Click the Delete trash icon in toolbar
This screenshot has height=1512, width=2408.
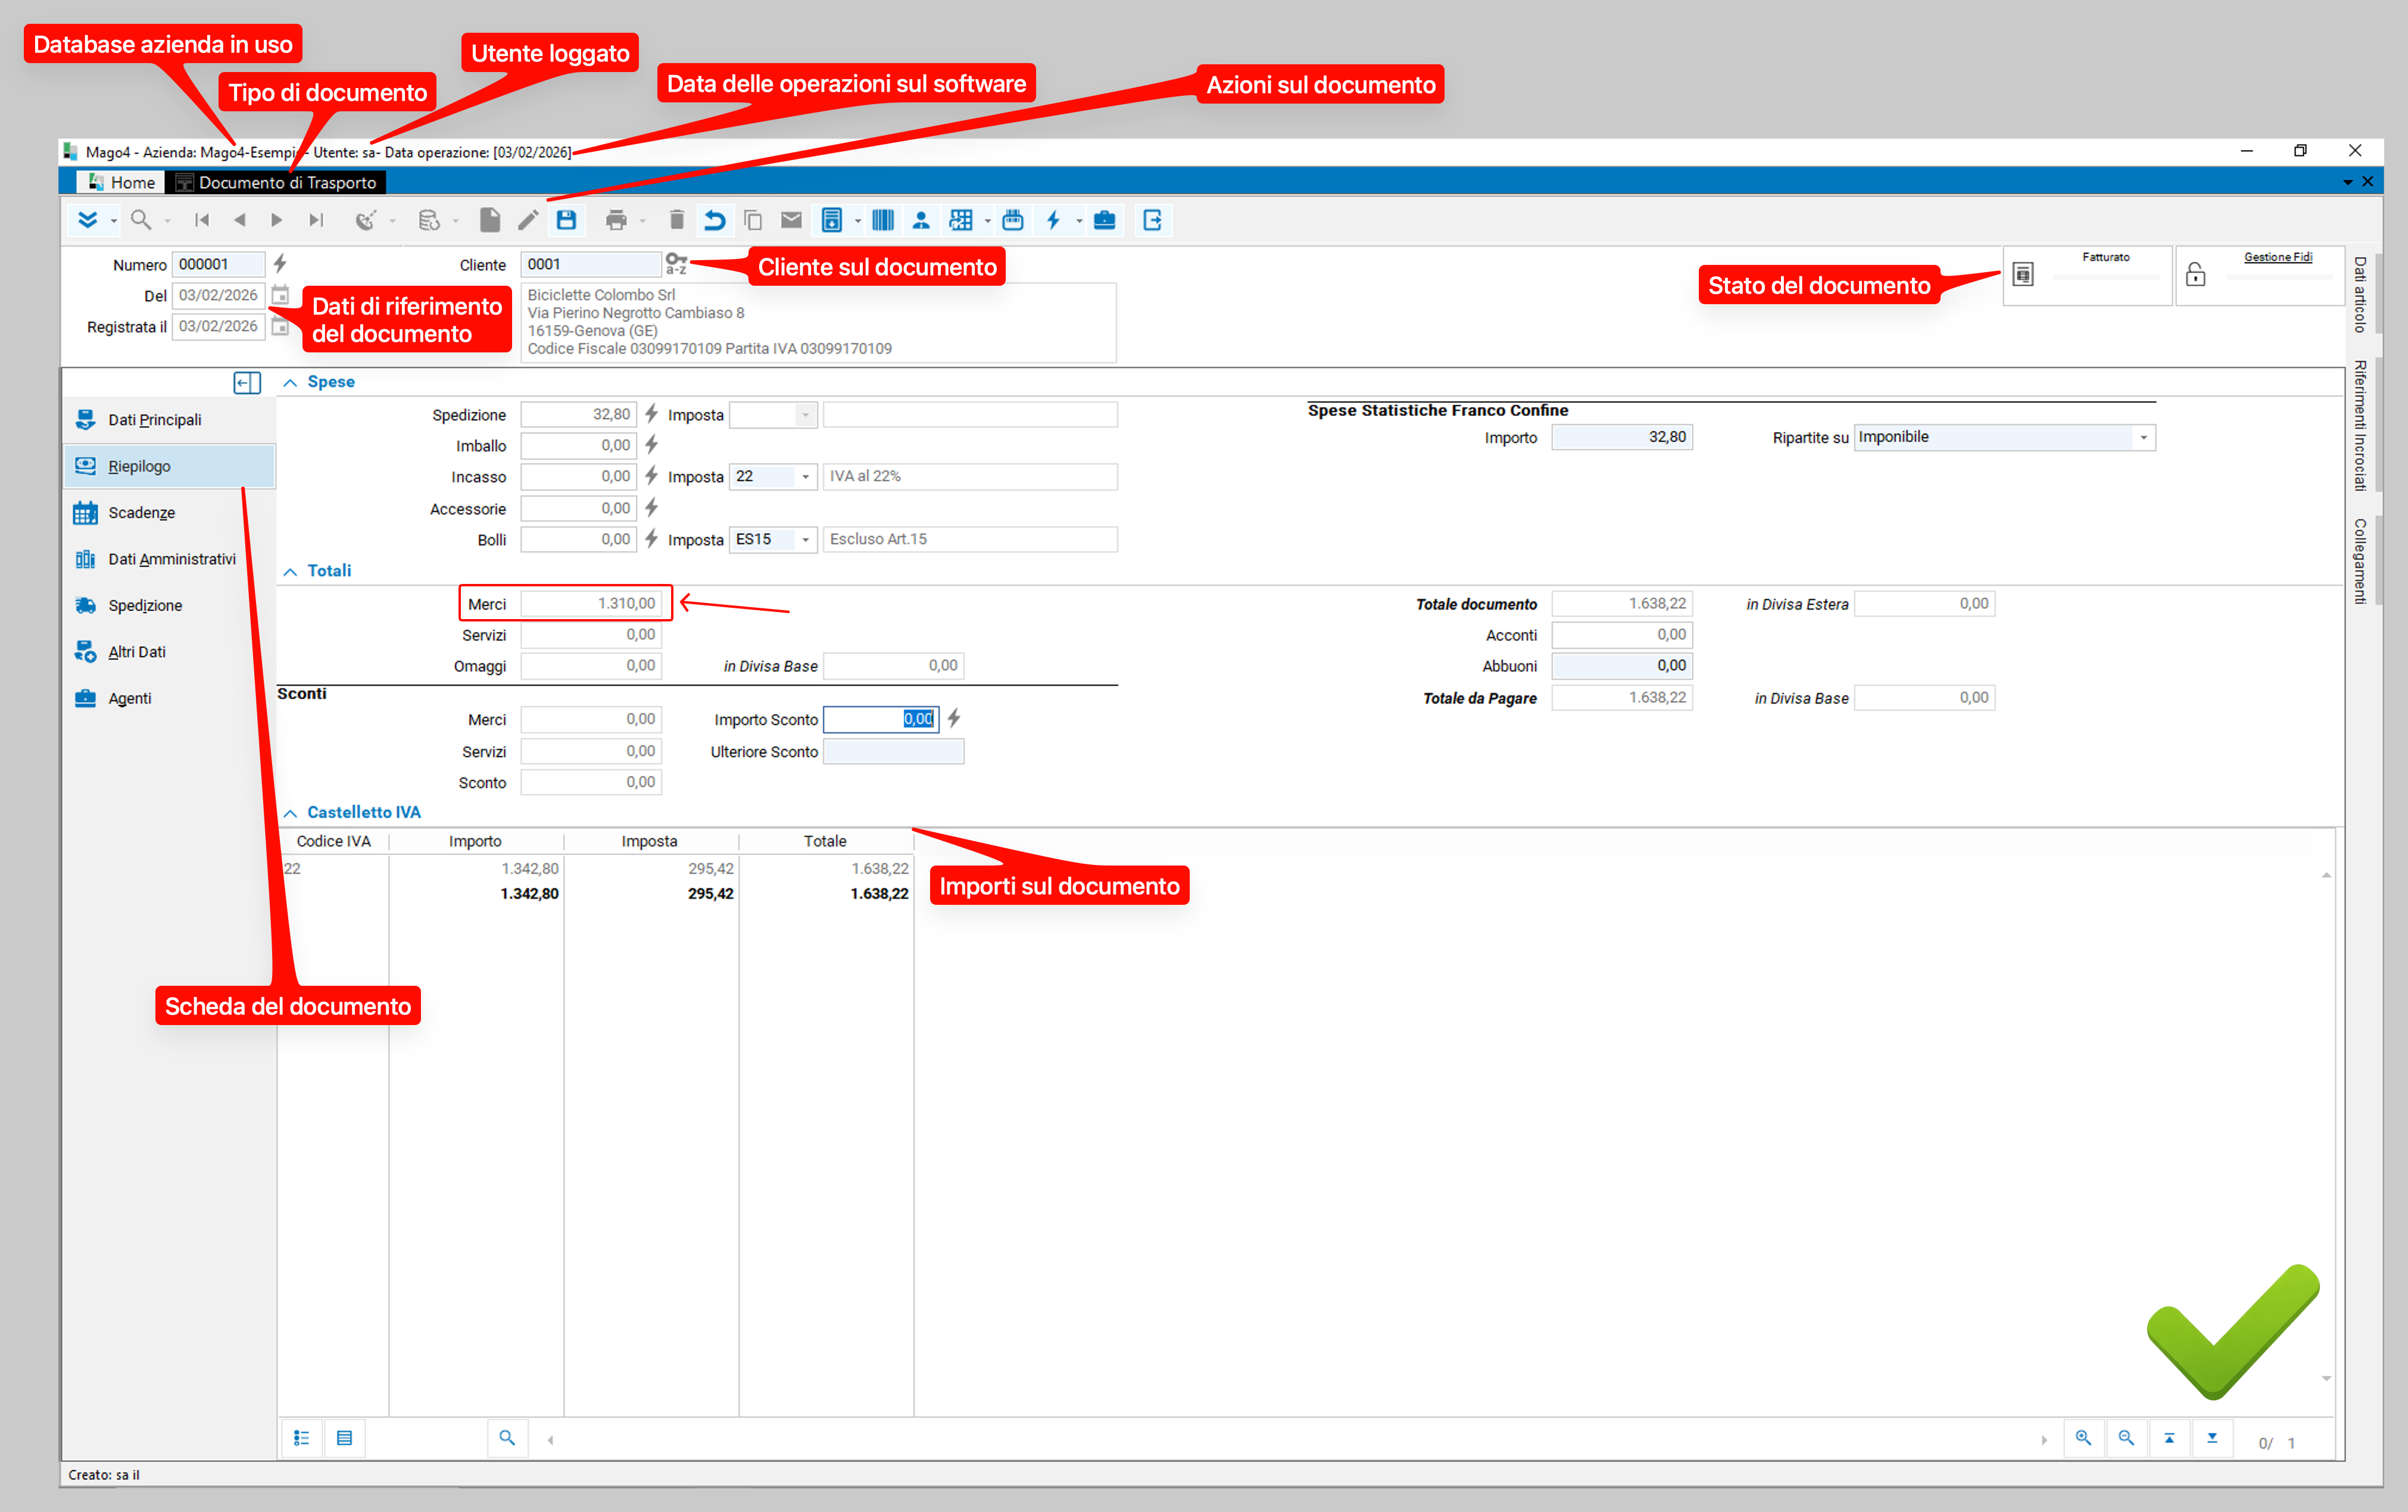tap(676, 220)
